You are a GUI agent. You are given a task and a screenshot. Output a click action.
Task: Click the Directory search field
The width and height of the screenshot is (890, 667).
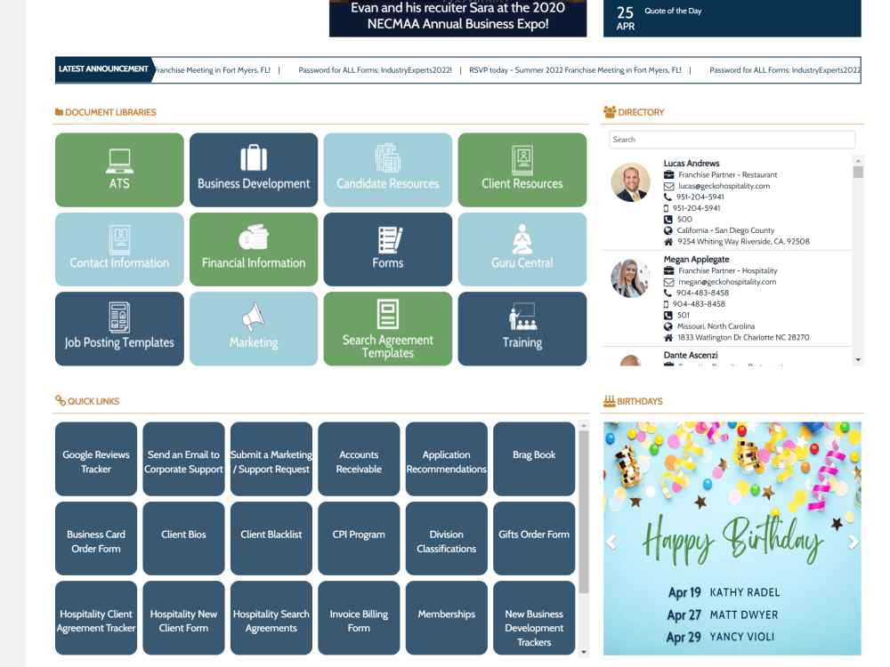pos(731,140)
